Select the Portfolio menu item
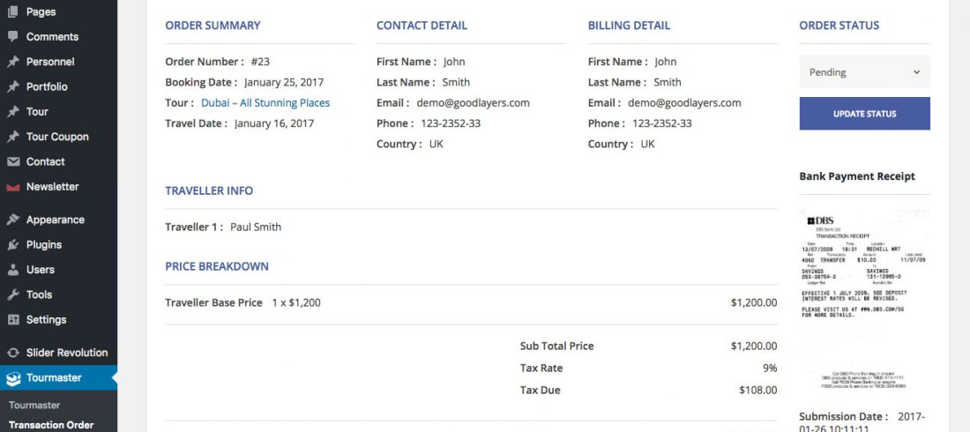The height and width of the screenshot is (432, 970). click(x=47, y=86)
